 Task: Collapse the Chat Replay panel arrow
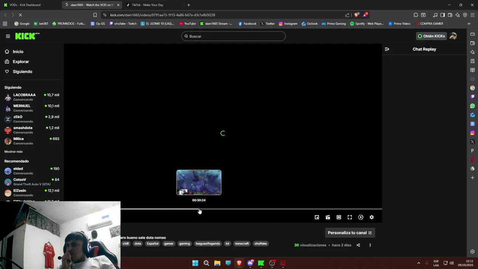(x=387, y=49)
